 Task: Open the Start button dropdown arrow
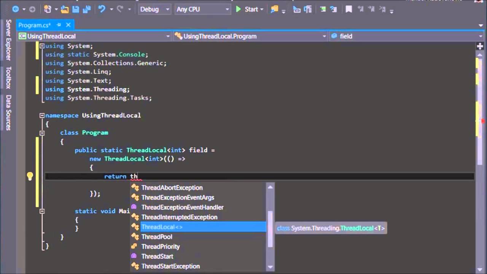pos(262,10)
